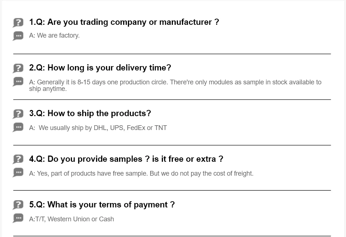Click the 'T/T, Western Union or Cash' answer

click(72, 219)
